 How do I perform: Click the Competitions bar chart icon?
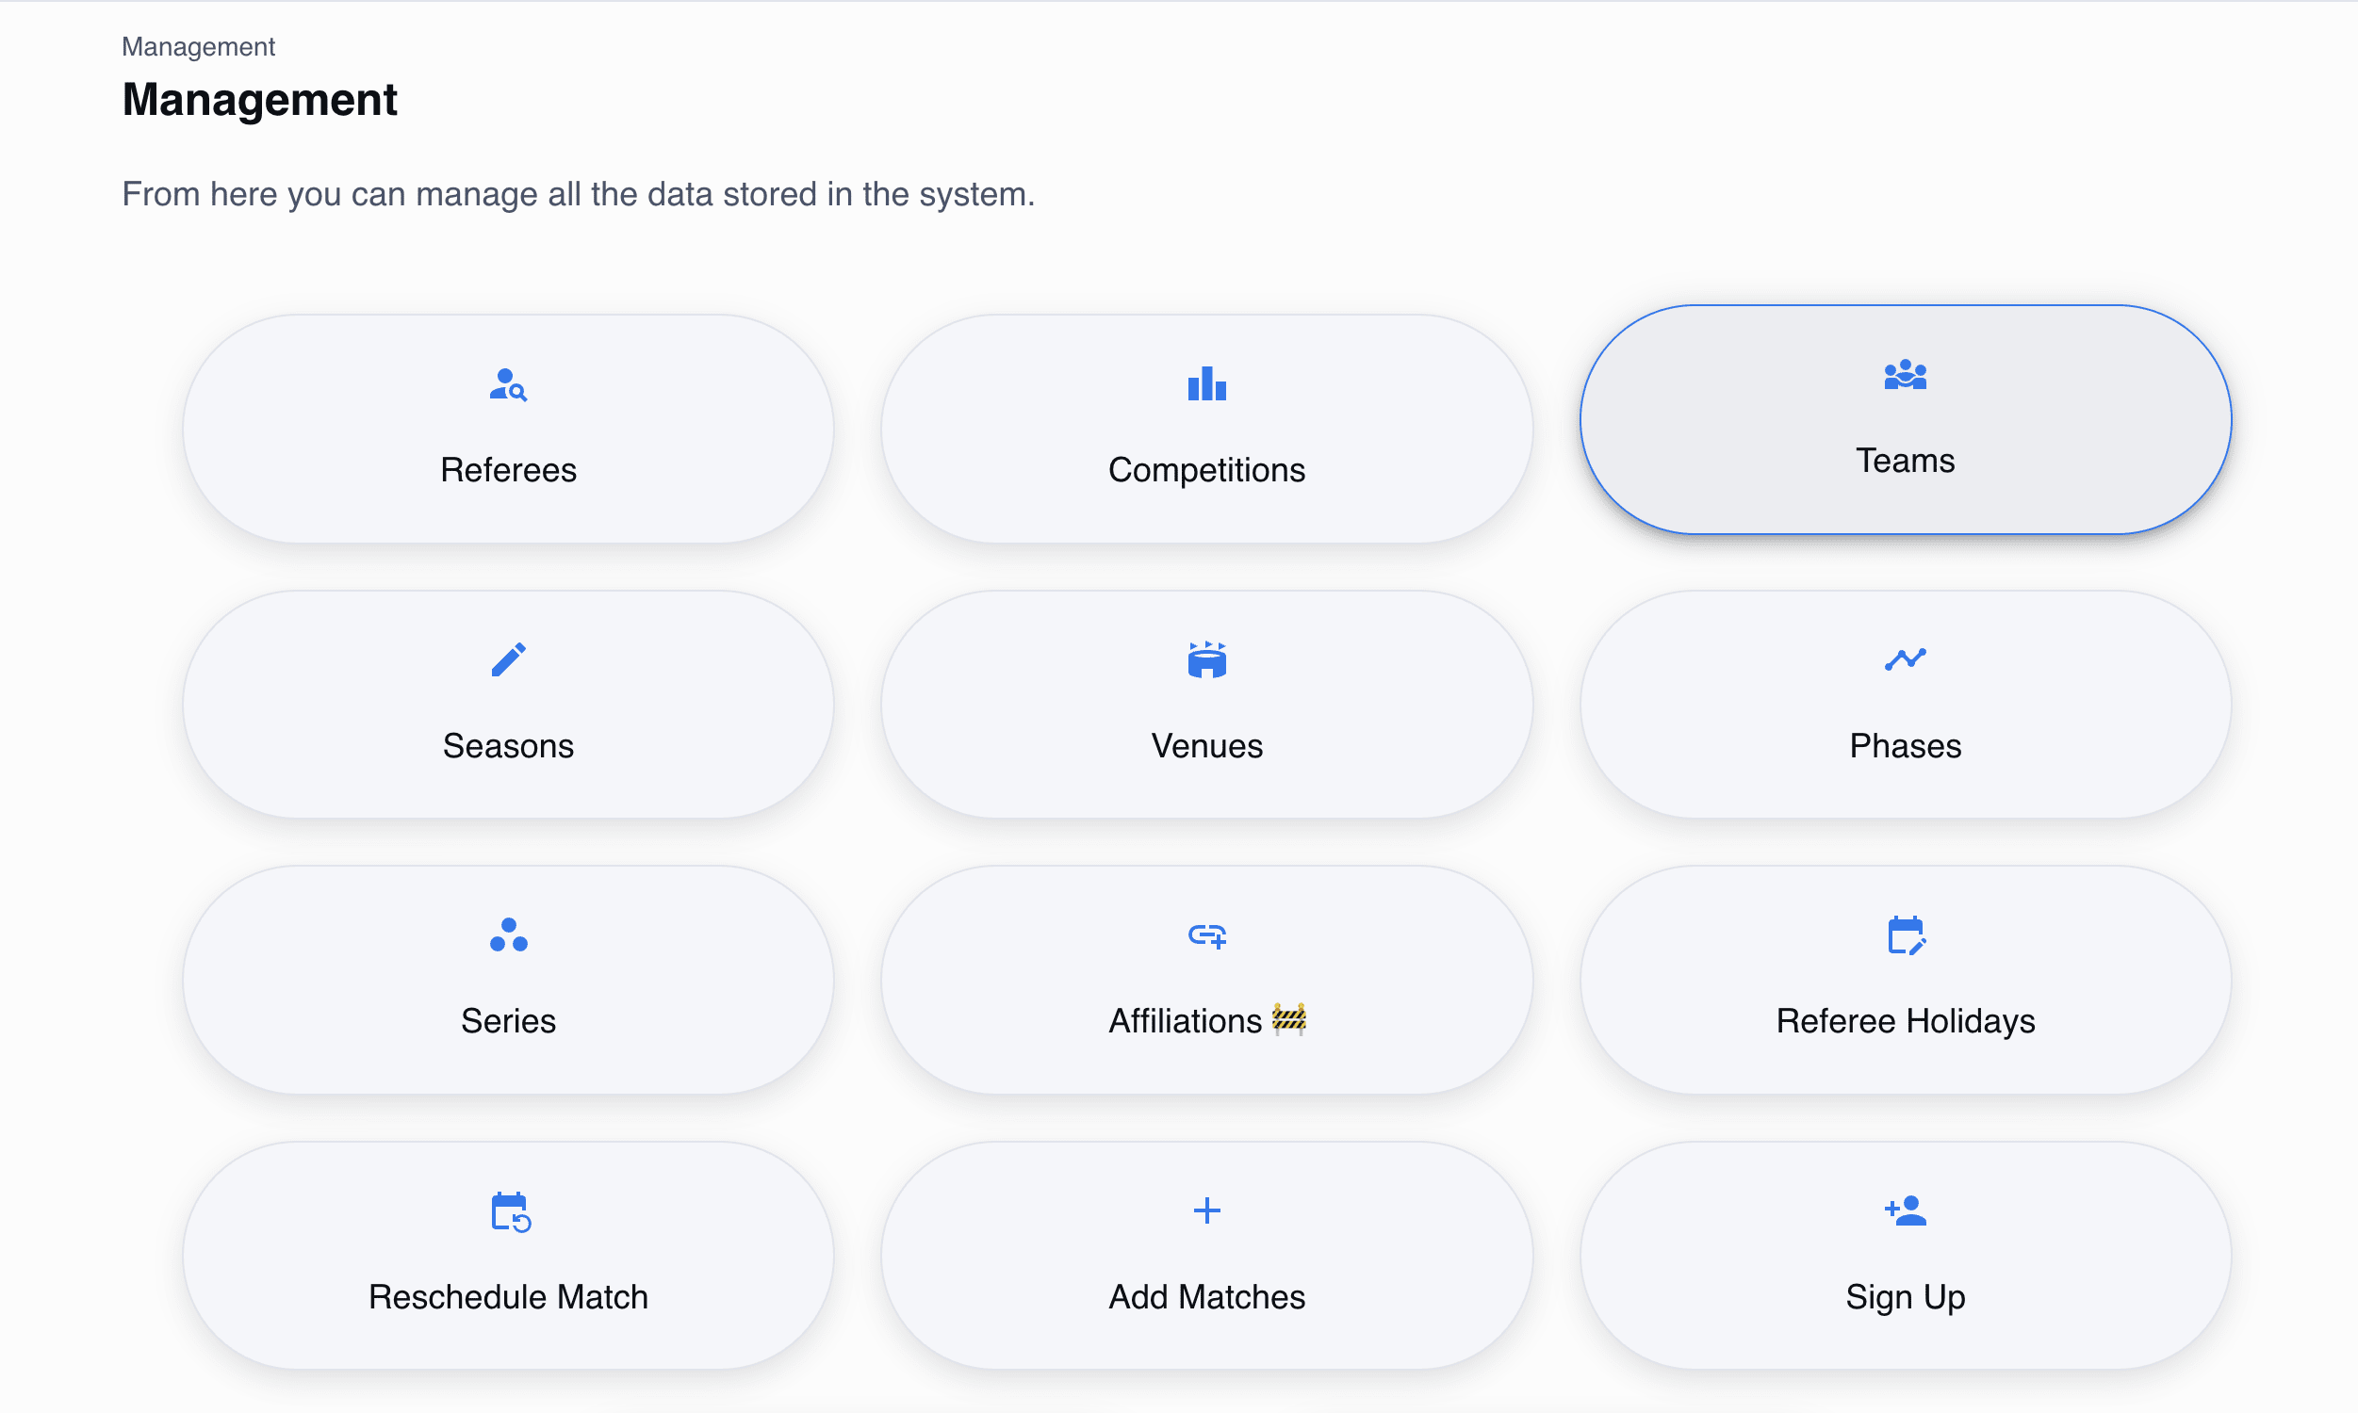[x=1206, y=384]
